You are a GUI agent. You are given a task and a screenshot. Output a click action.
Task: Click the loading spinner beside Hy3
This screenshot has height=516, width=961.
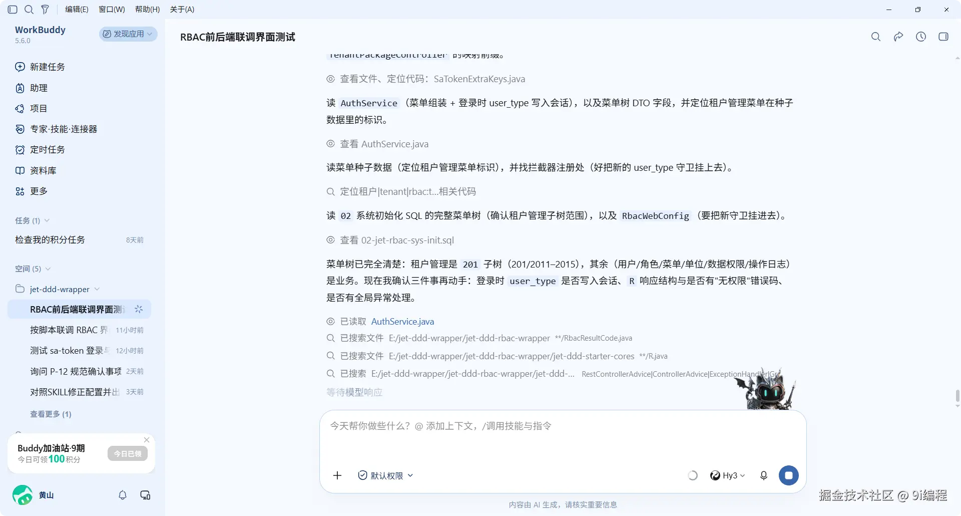693,475
